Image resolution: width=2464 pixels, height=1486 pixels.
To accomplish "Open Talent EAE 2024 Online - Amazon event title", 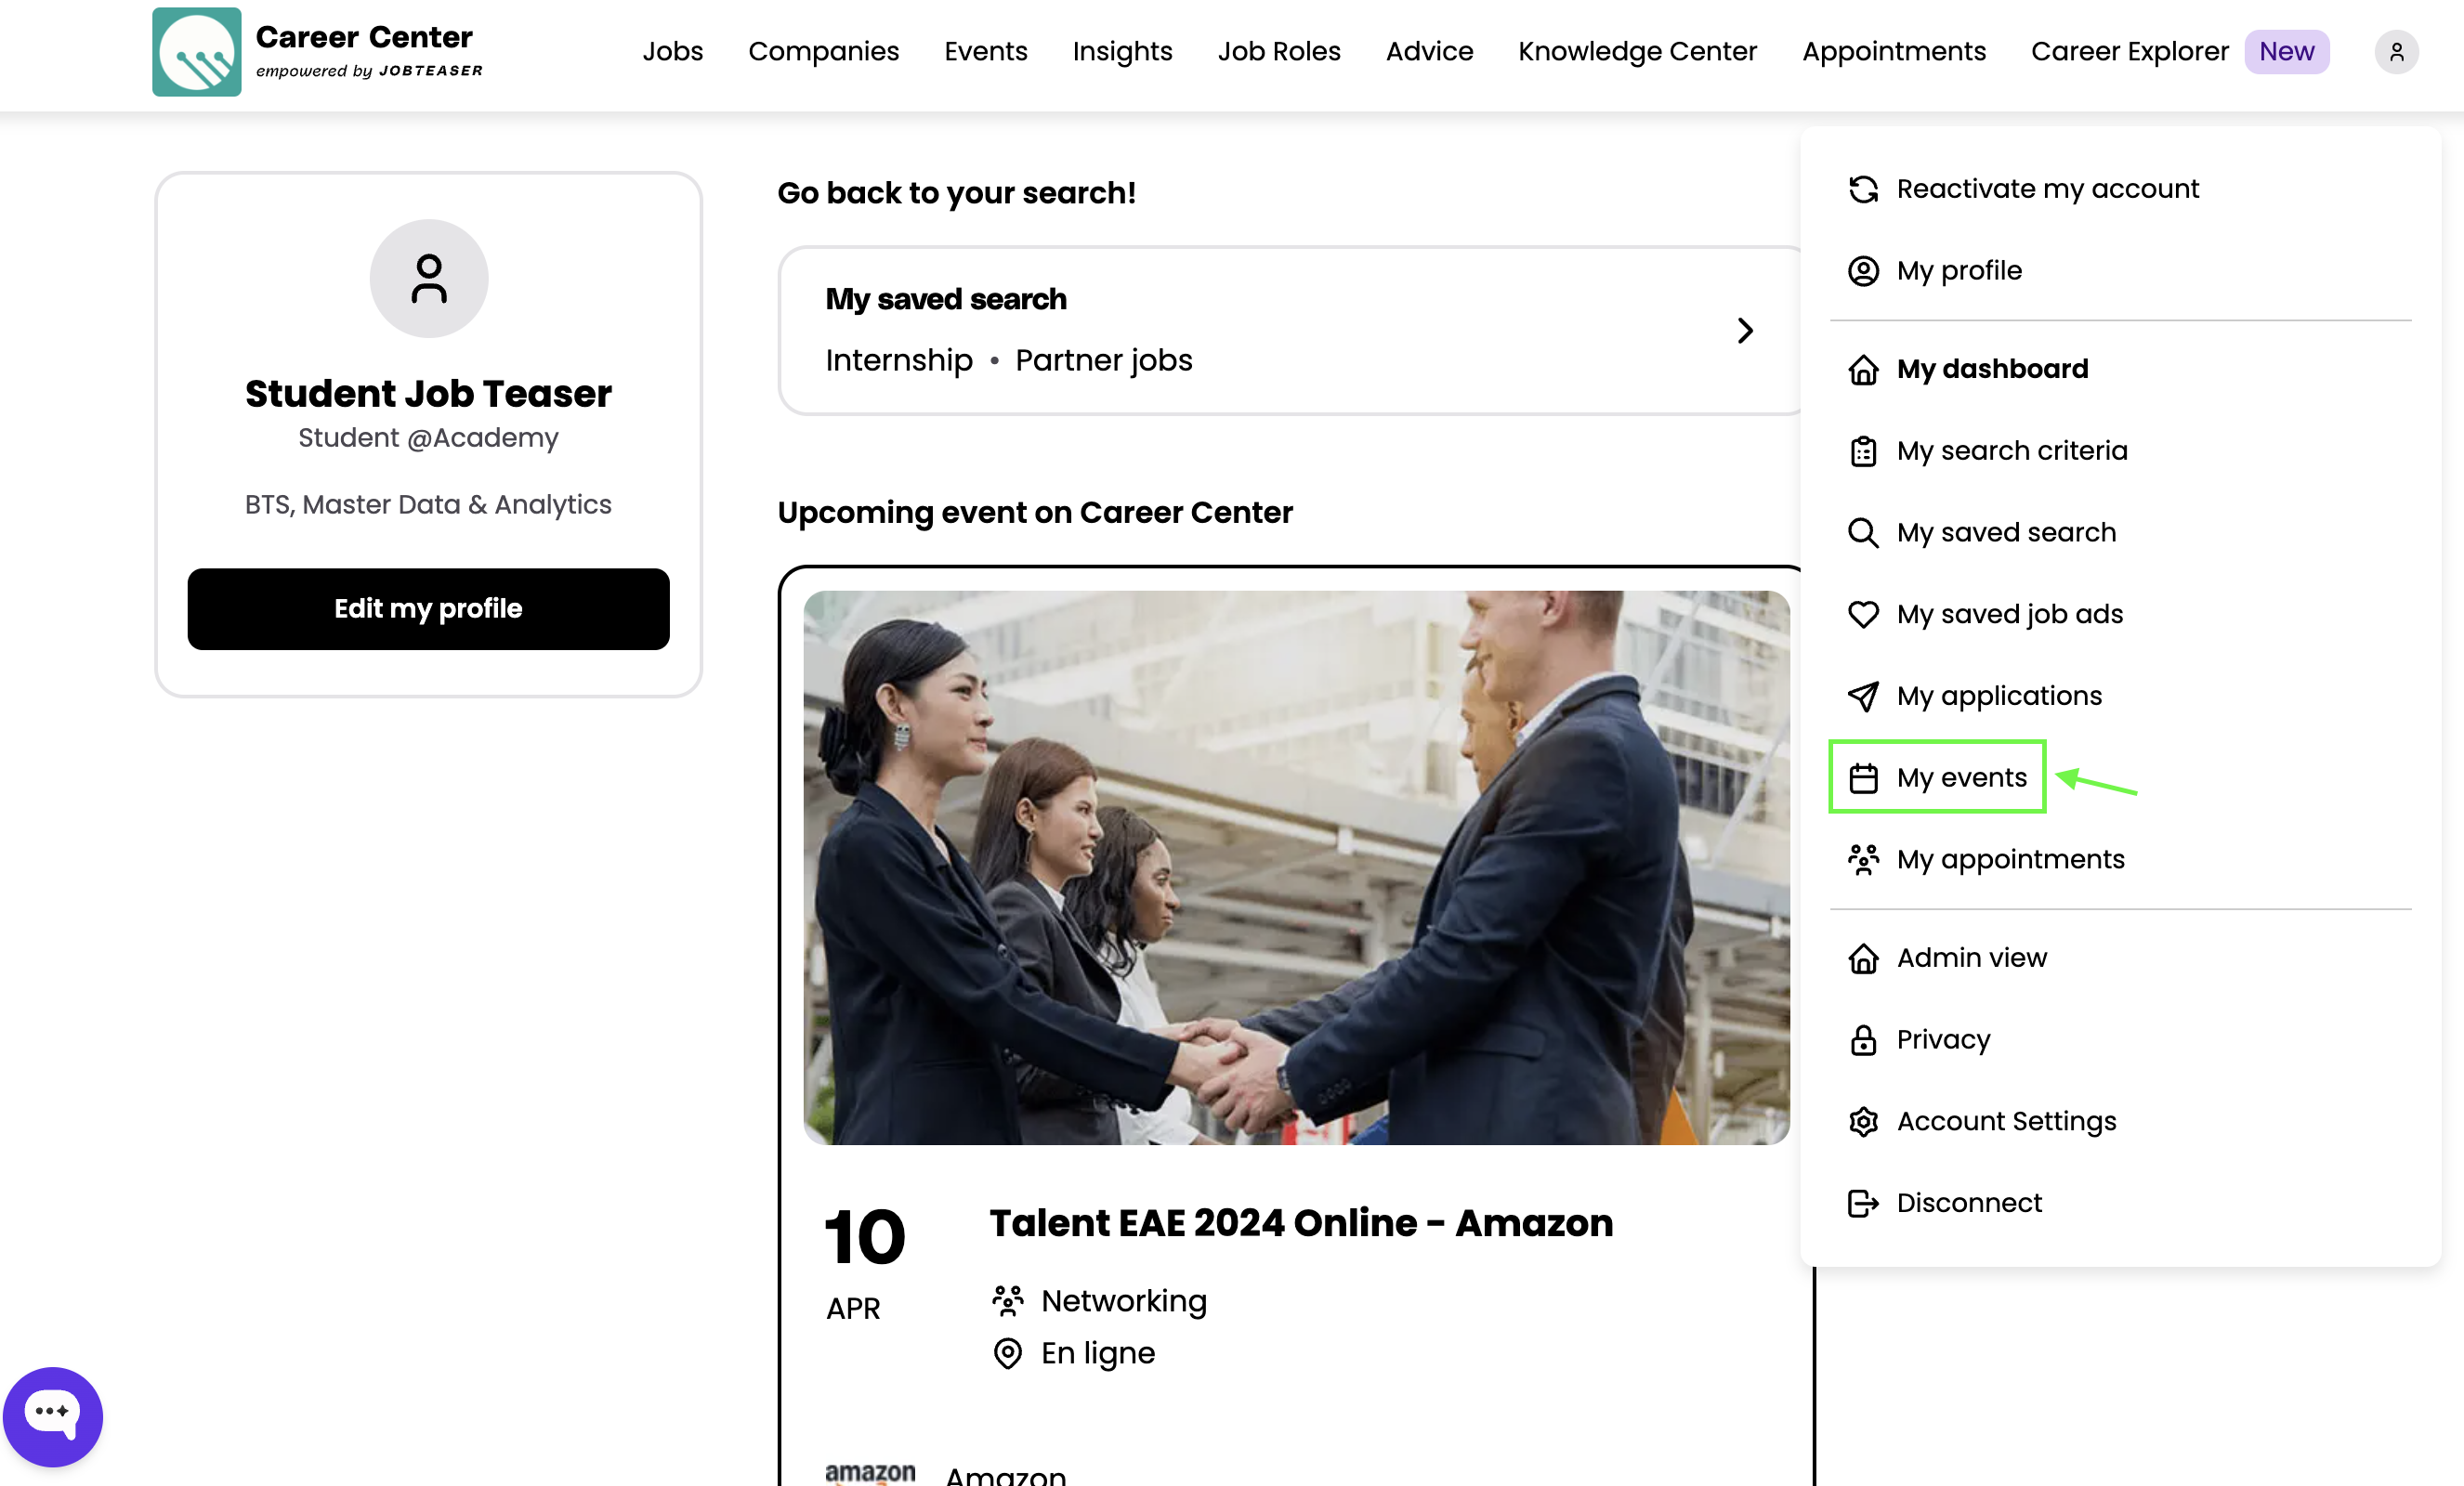I will tap(1301, 1223).
